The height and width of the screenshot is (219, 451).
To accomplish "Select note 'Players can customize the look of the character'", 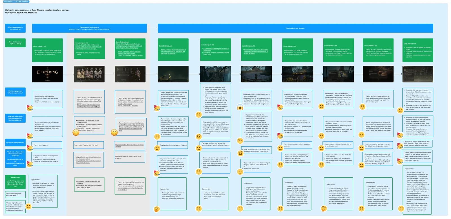I will coord(89,185).
